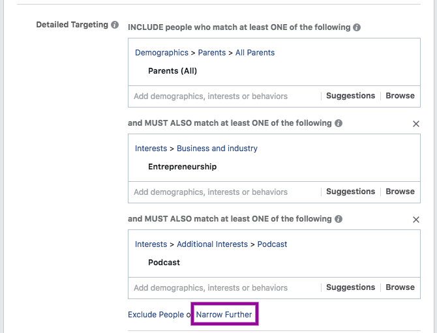Remove the Entrepreneurship narrowing group with X
The image size is (437, 333).
[x=416, y=124]
